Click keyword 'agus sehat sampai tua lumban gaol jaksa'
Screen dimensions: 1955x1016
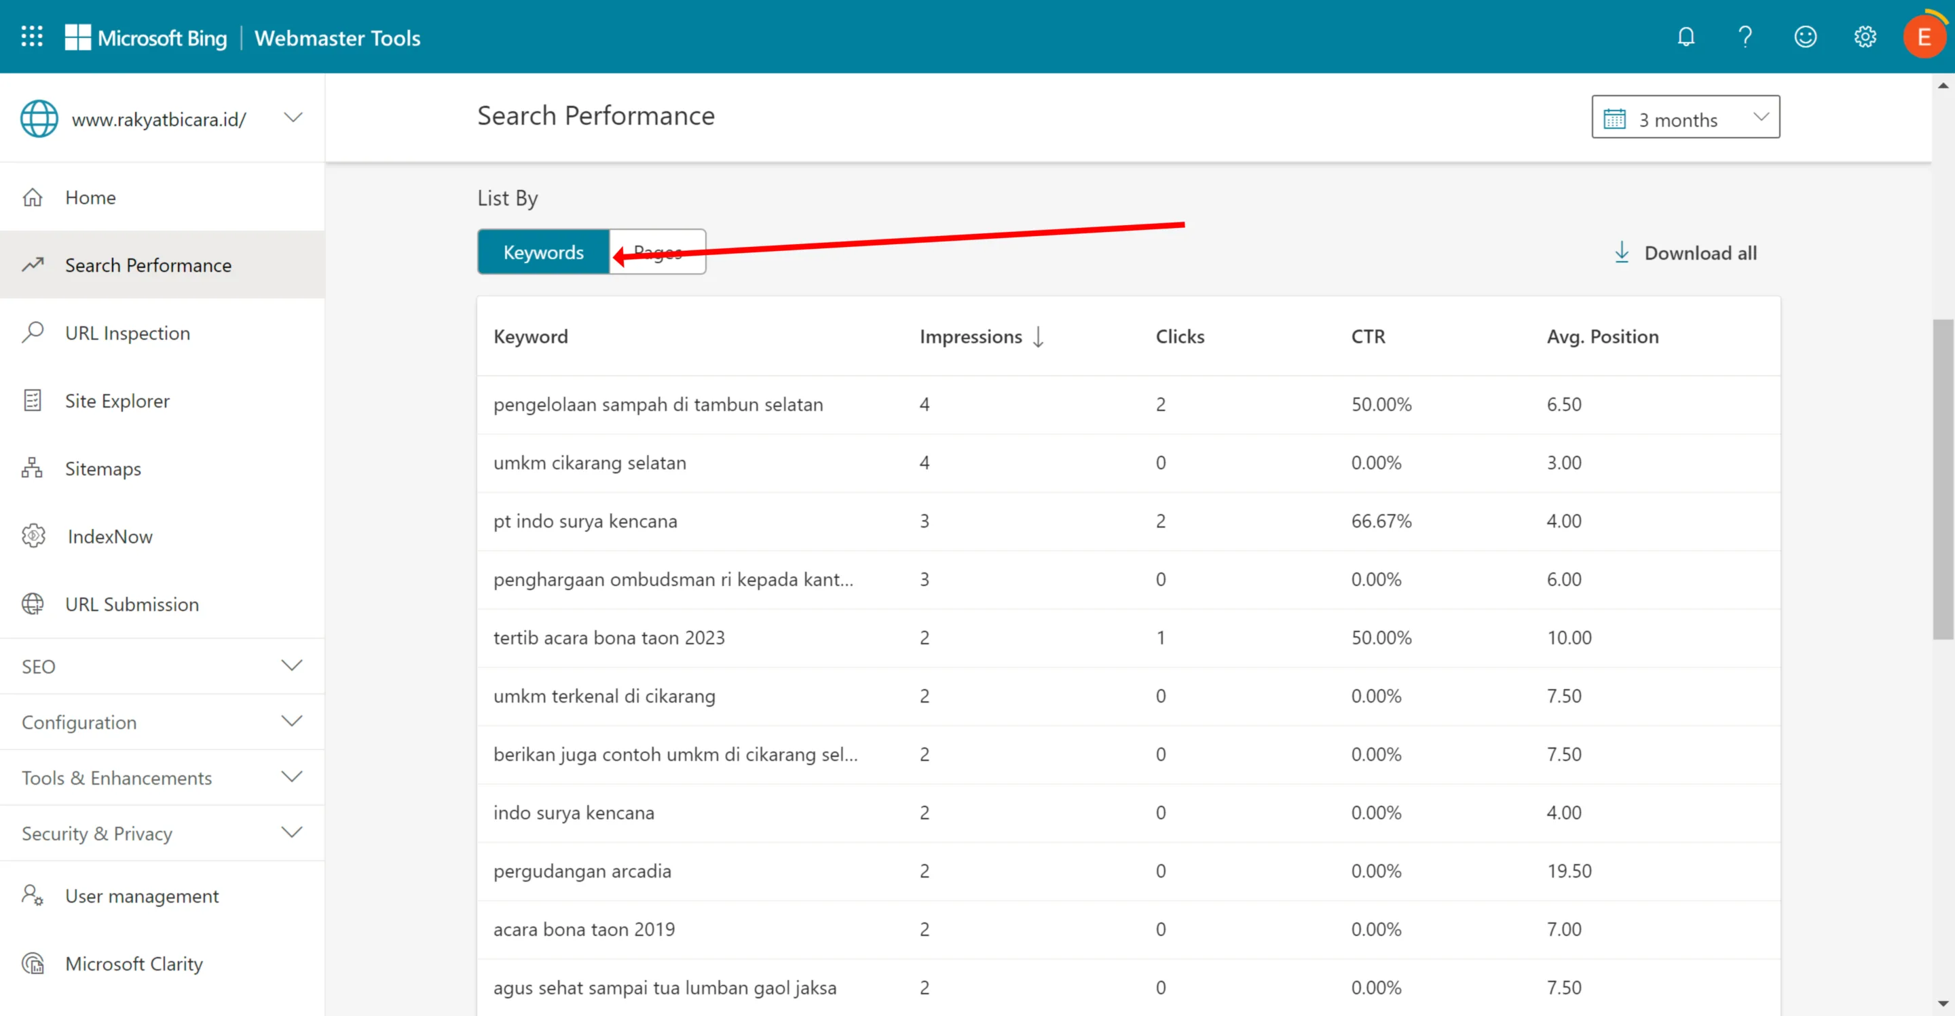665,988
